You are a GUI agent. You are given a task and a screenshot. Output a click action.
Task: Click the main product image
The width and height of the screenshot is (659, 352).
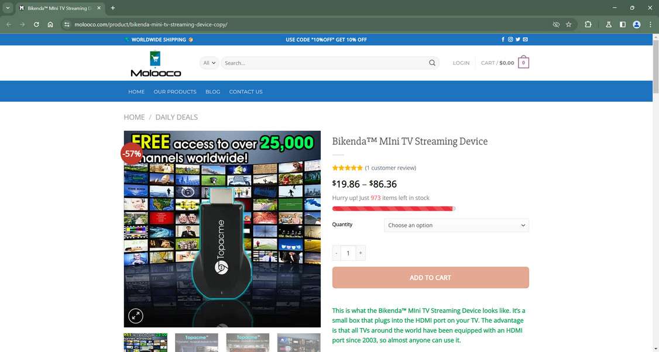pos(222,229)
